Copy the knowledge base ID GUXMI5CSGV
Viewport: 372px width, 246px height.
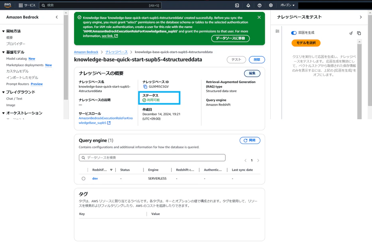[145, 87]
